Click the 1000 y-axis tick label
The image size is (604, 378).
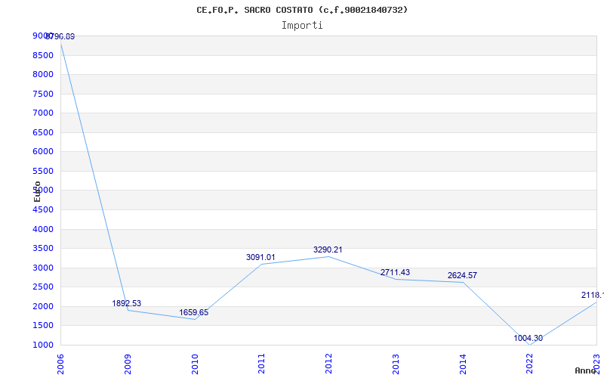point(43,345)
